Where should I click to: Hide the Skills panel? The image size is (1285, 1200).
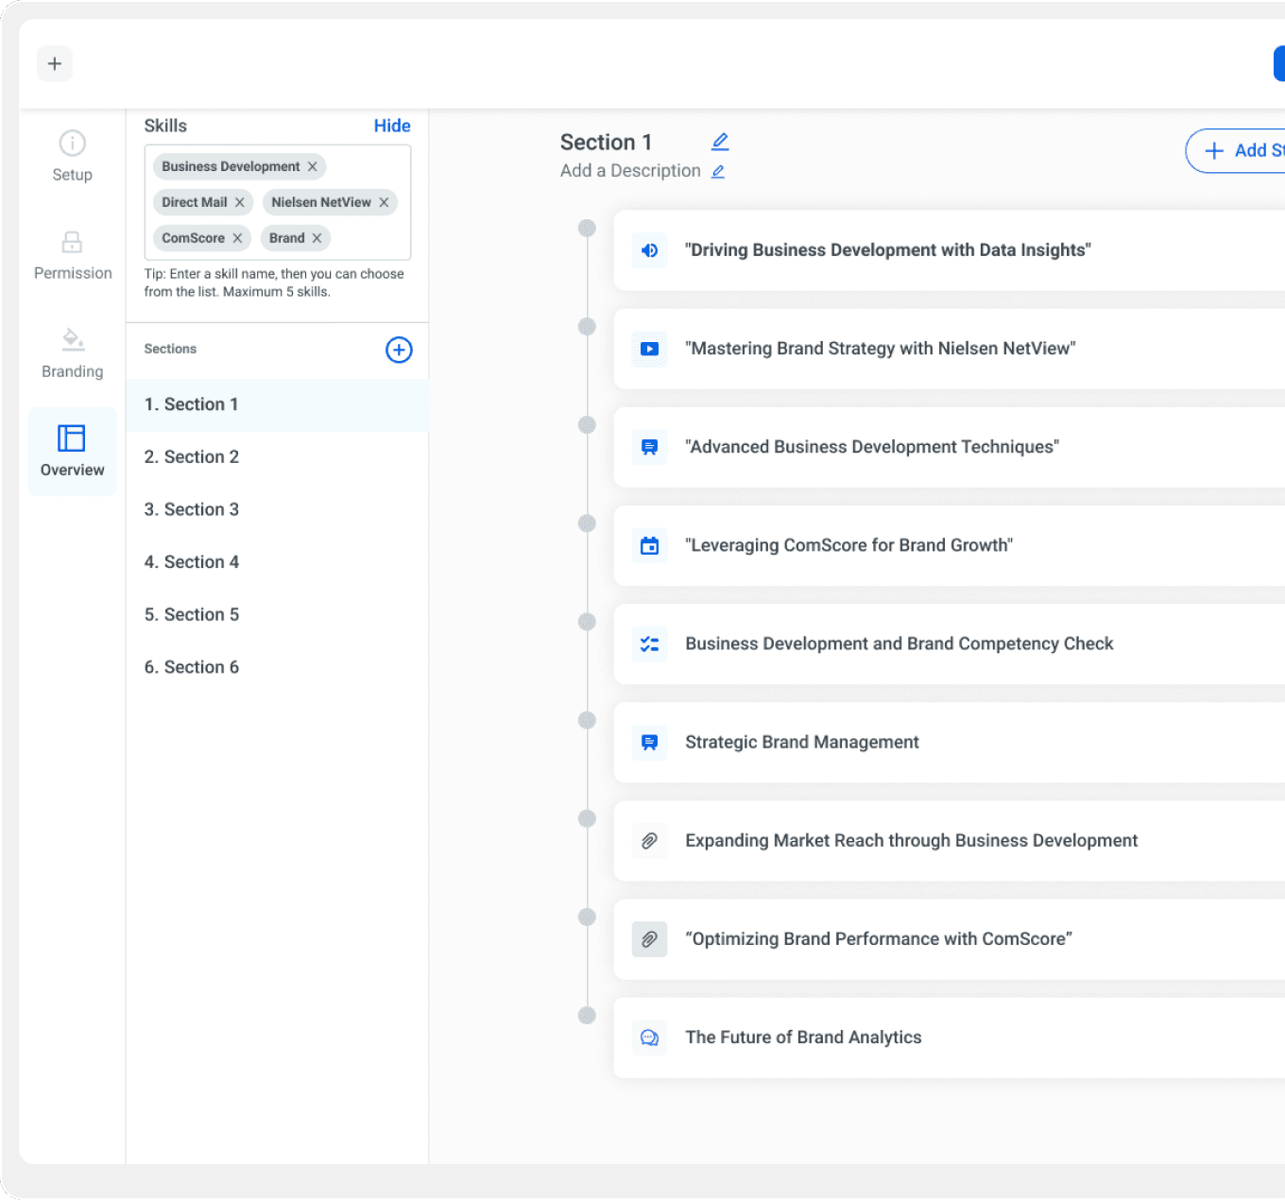click(x=391, y=126)
